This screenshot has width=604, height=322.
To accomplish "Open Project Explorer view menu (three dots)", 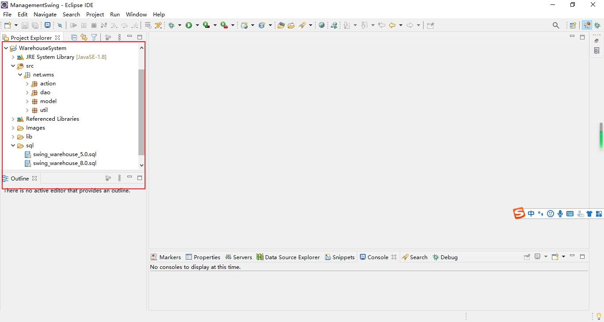I will (119, 38).
